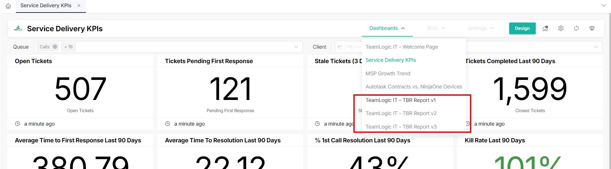Click the green Design button

(522, 29)
